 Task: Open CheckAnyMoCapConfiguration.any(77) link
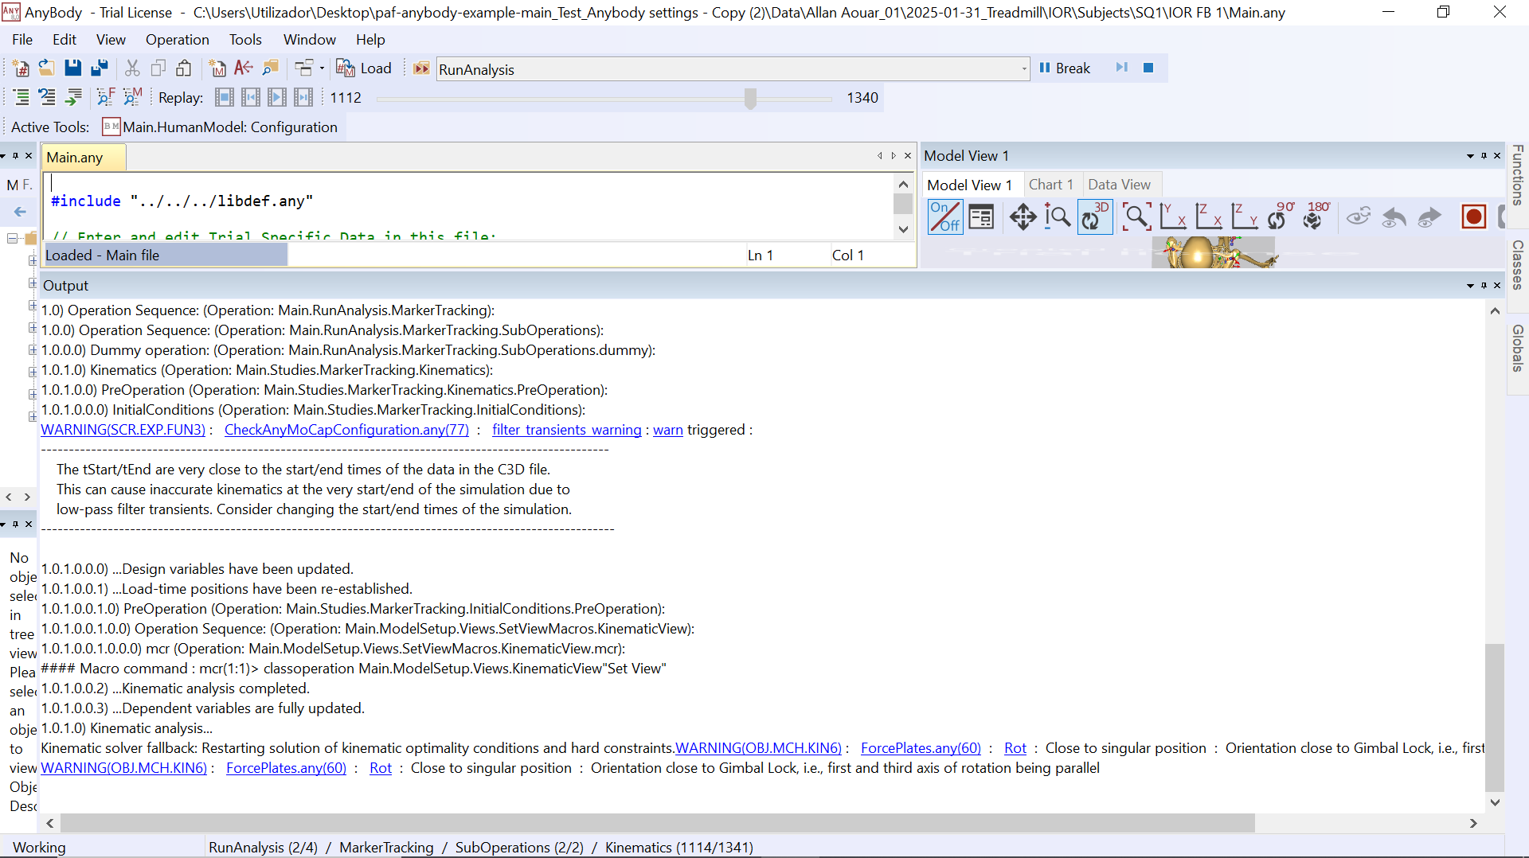click(346, 430)
